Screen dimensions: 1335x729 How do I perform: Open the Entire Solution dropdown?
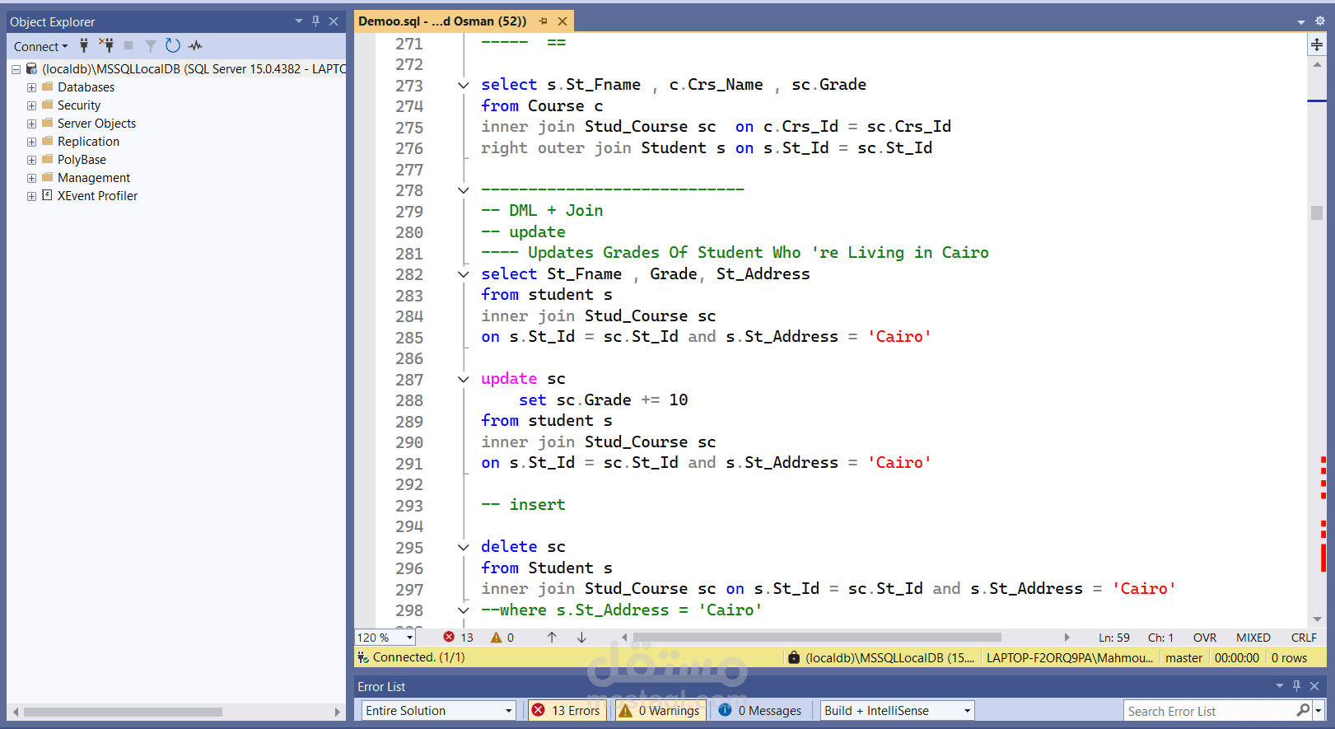coord(439,710)
